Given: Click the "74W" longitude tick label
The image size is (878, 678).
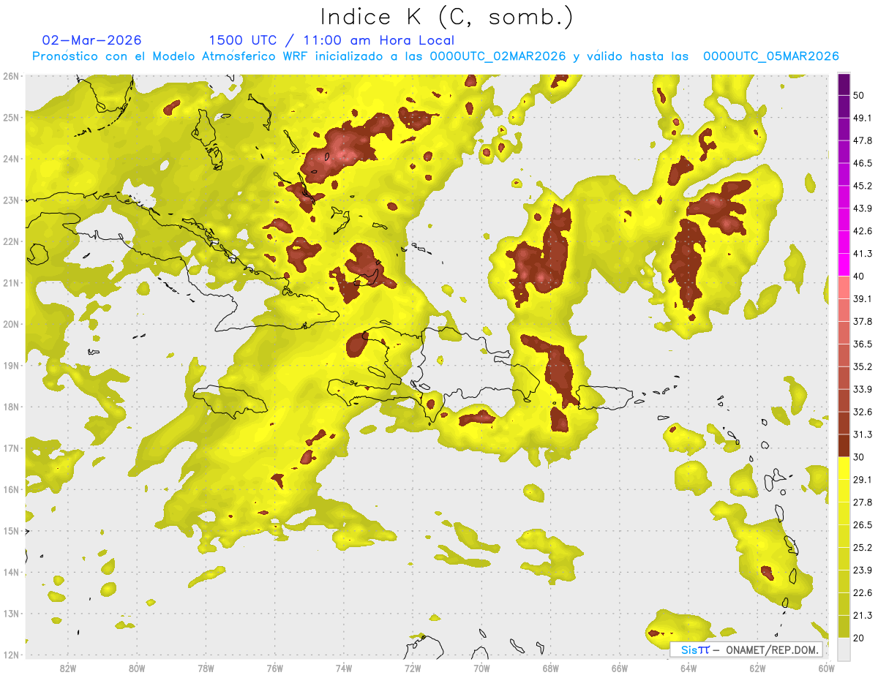Looking at the screenshot, I should pos(343,668).
